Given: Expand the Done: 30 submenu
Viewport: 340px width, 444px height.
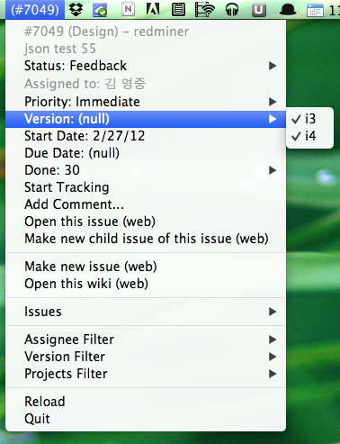Looking at the screenshot, I should (x=146, y=170).
